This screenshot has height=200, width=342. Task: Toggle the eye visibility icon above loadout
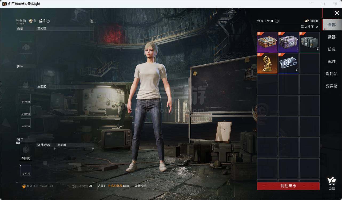pos(92,21)
